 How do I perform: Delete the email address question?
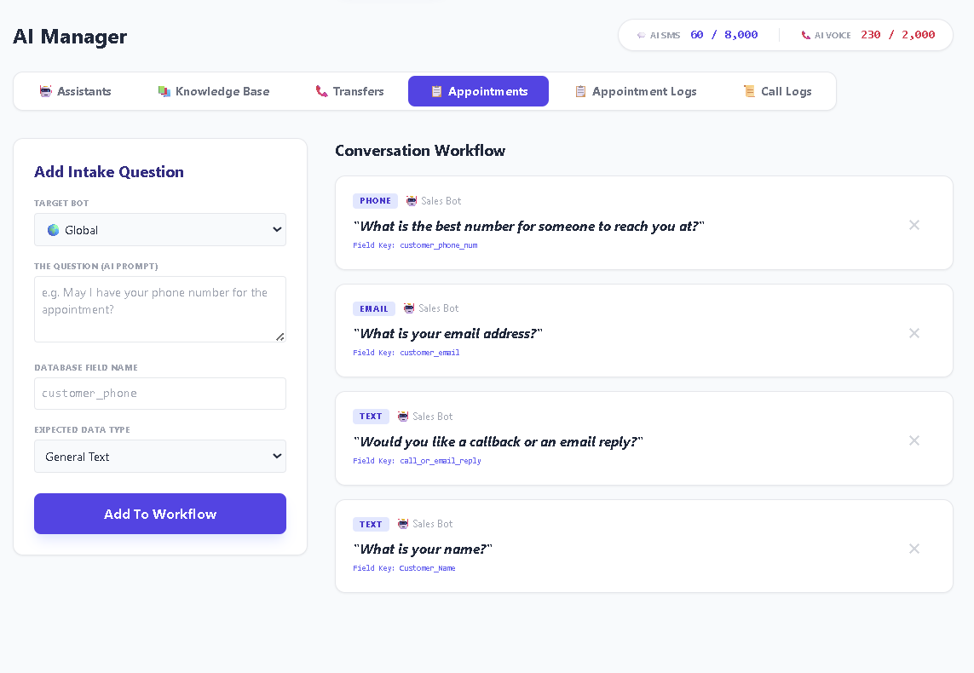coord(914,333)
